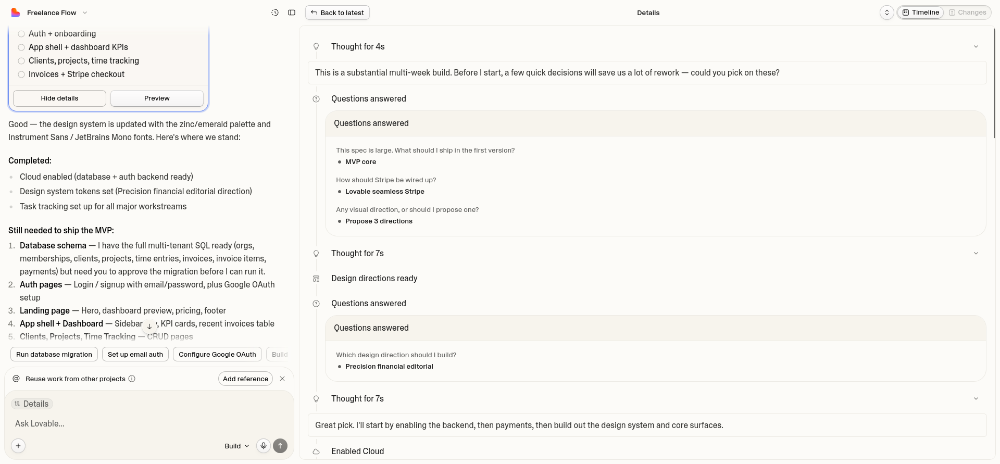The image size is (1000, 464).
Task: Click Configure Google OAuth suggestion
Action: (217, 355)
